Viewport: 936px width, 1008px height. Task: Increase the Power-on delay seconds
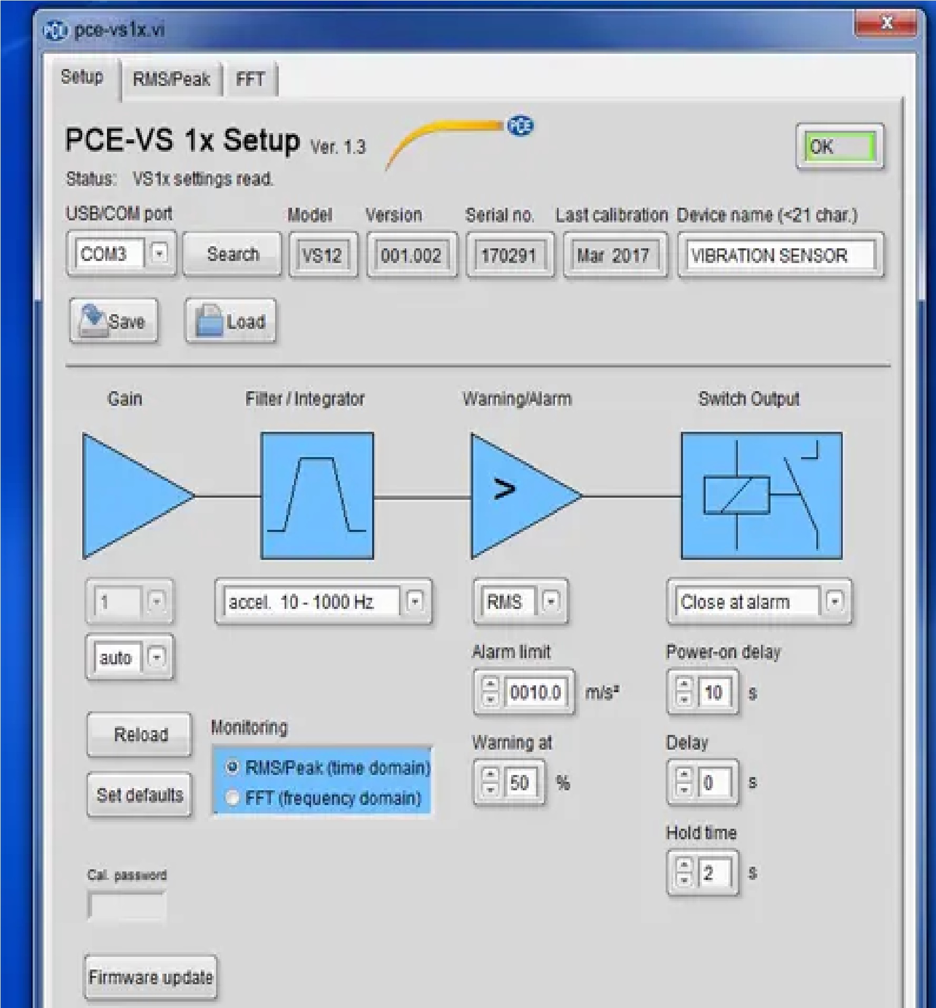pos(684,684)
